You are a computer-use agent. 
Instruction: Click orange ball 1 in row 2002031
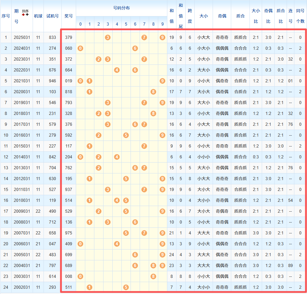[89, 287]
